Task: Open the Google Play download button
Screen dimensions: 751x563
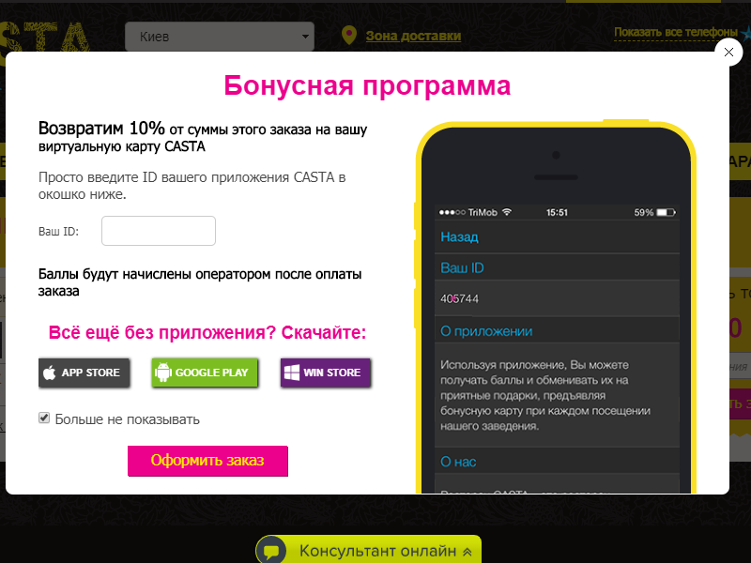Action: pyautogui.click(x=205, y=373)
